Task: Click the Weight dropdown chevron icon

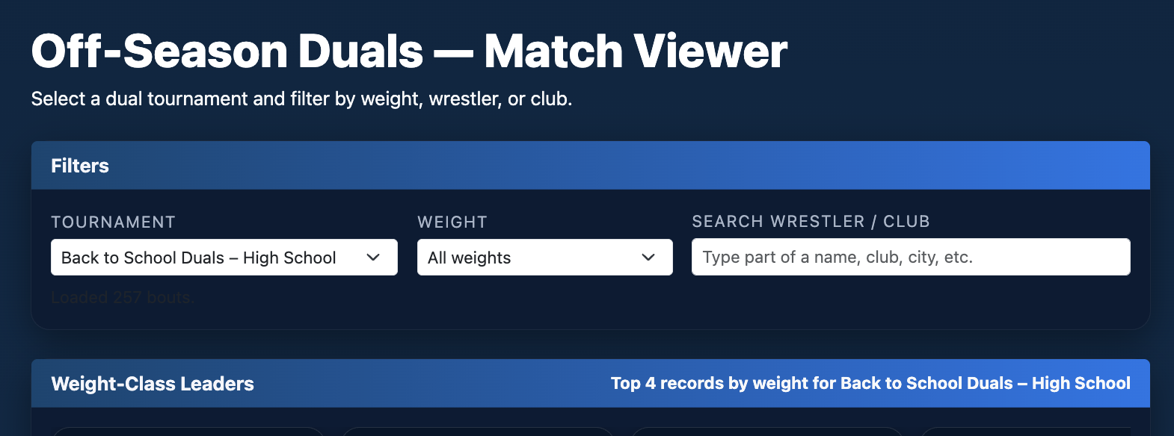Action: 648,258
